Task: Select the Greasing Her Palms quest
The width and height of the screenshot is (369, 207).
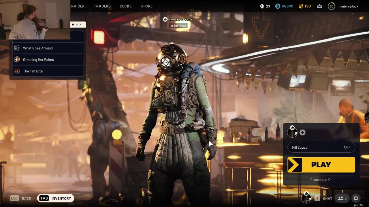Action: tap(48, 60)
